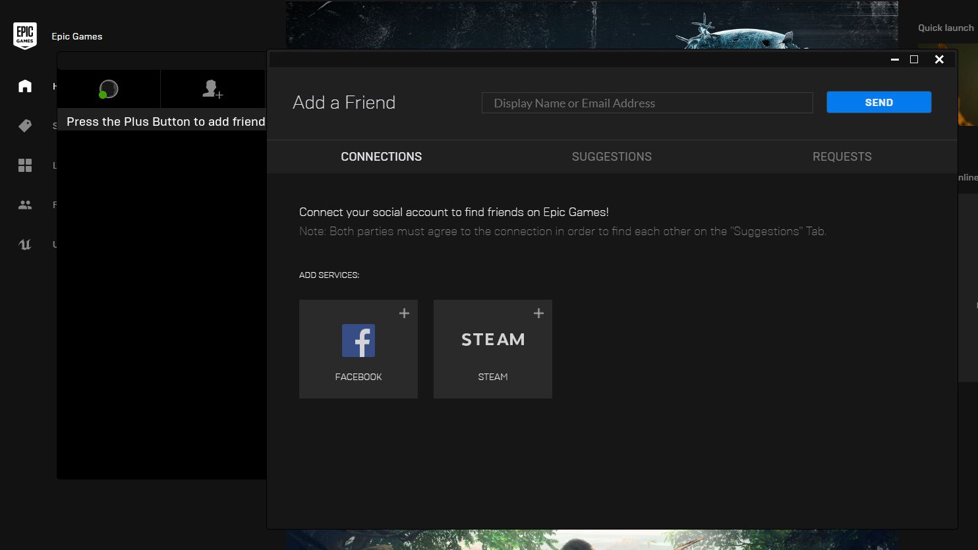Add the Facebook service with plus icon

point(405,314)
